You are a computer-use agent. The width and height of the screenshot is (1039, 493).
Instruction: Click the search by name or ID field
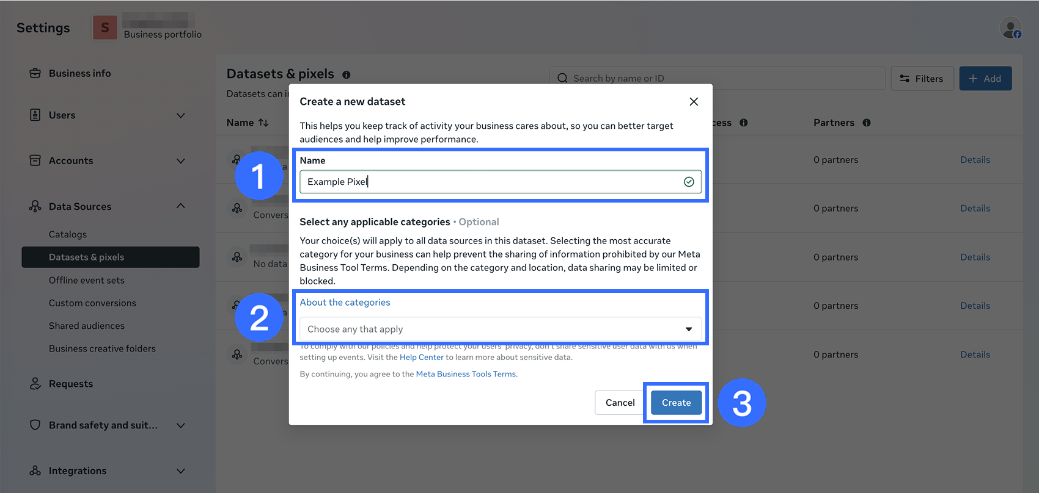(718, 78)
